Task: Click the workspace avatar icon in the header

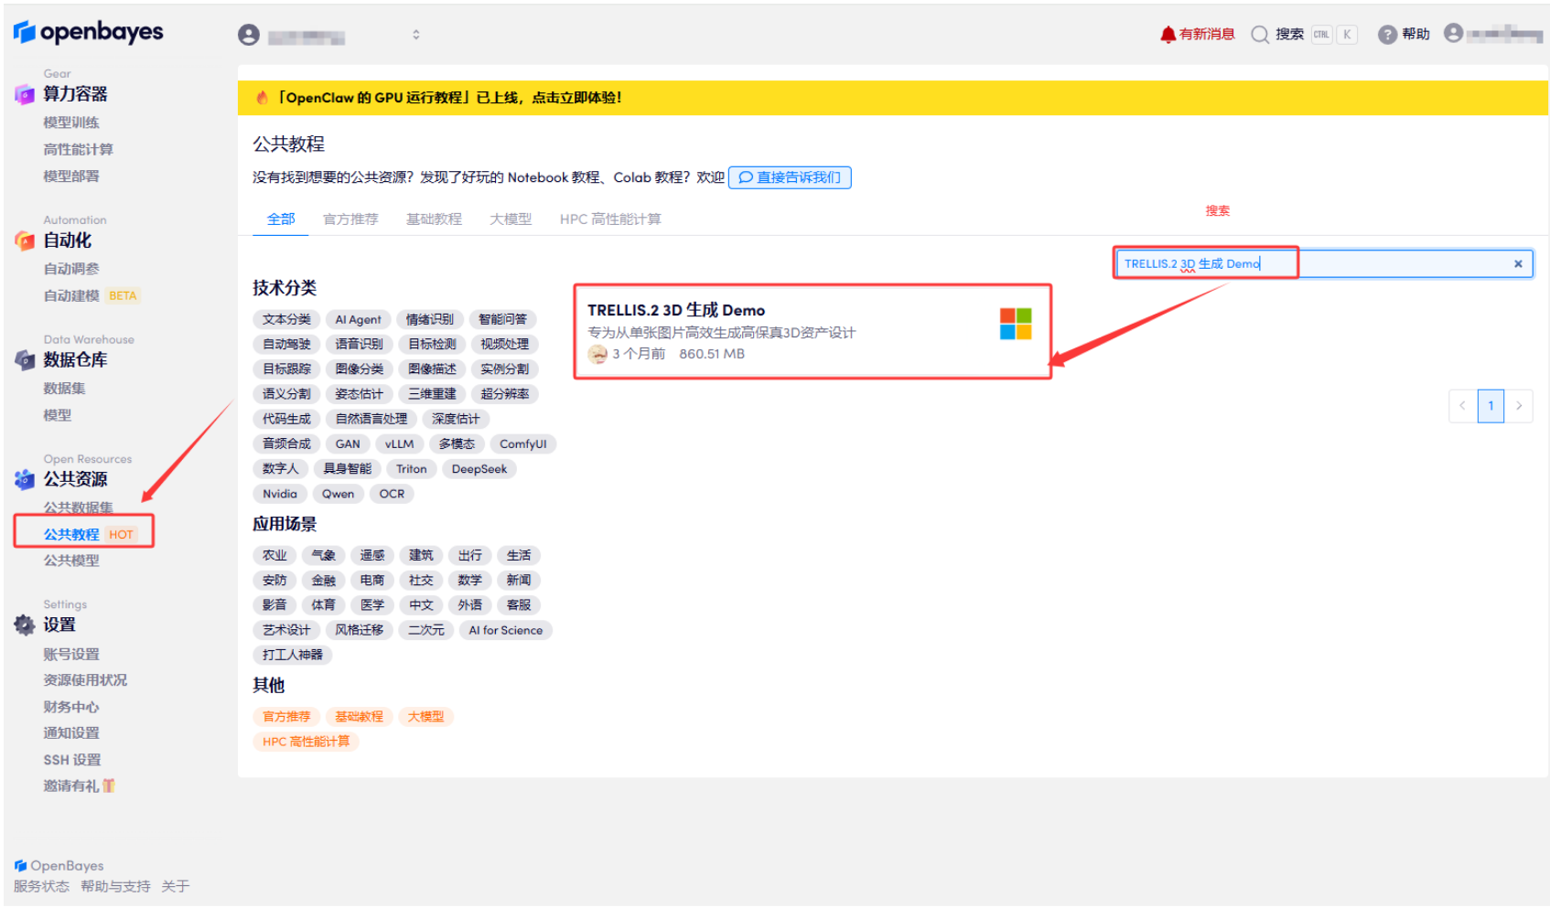Action: click(x=249, y=35)
